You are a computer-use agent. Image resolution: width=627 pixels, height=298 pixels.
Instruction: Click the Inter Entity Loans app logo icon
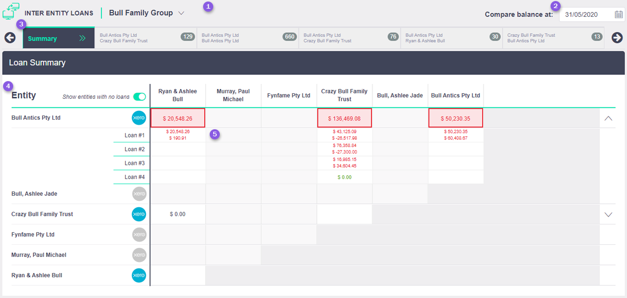coord(11,11)
